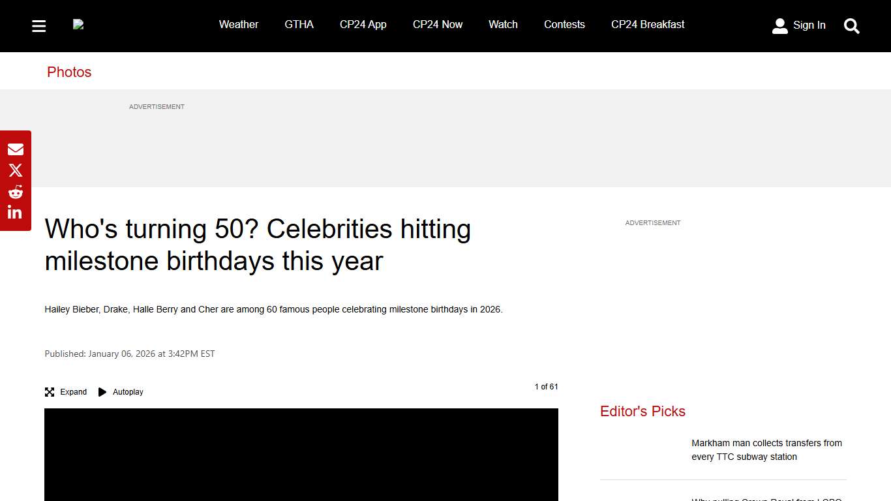
Task: Open the Photos section link
Action: tap(69, 72)
